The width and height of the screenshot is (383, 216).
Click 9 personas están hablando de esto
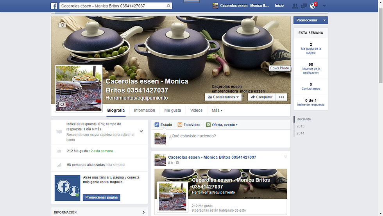218,211
